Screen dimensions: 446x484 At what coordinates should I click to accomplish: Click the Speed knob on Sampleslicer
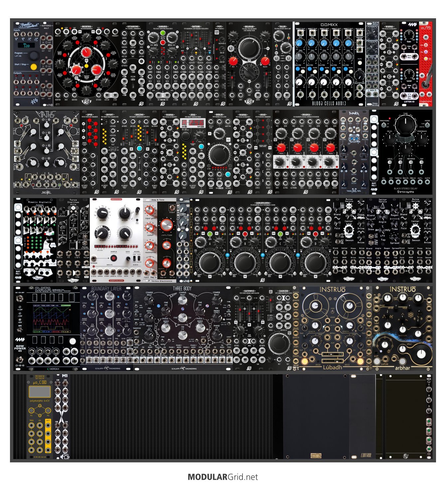pos(103,213)
